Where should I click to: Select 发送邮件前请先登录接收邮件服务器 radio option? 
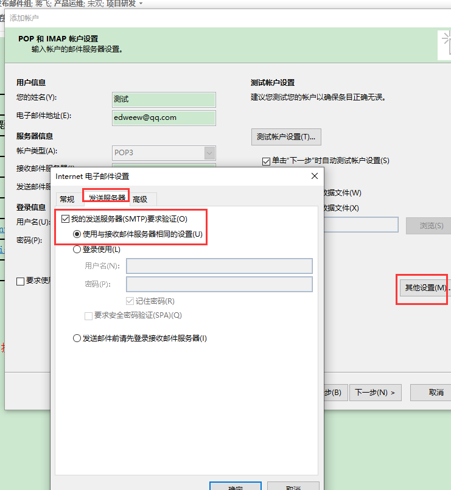(77, 338)
